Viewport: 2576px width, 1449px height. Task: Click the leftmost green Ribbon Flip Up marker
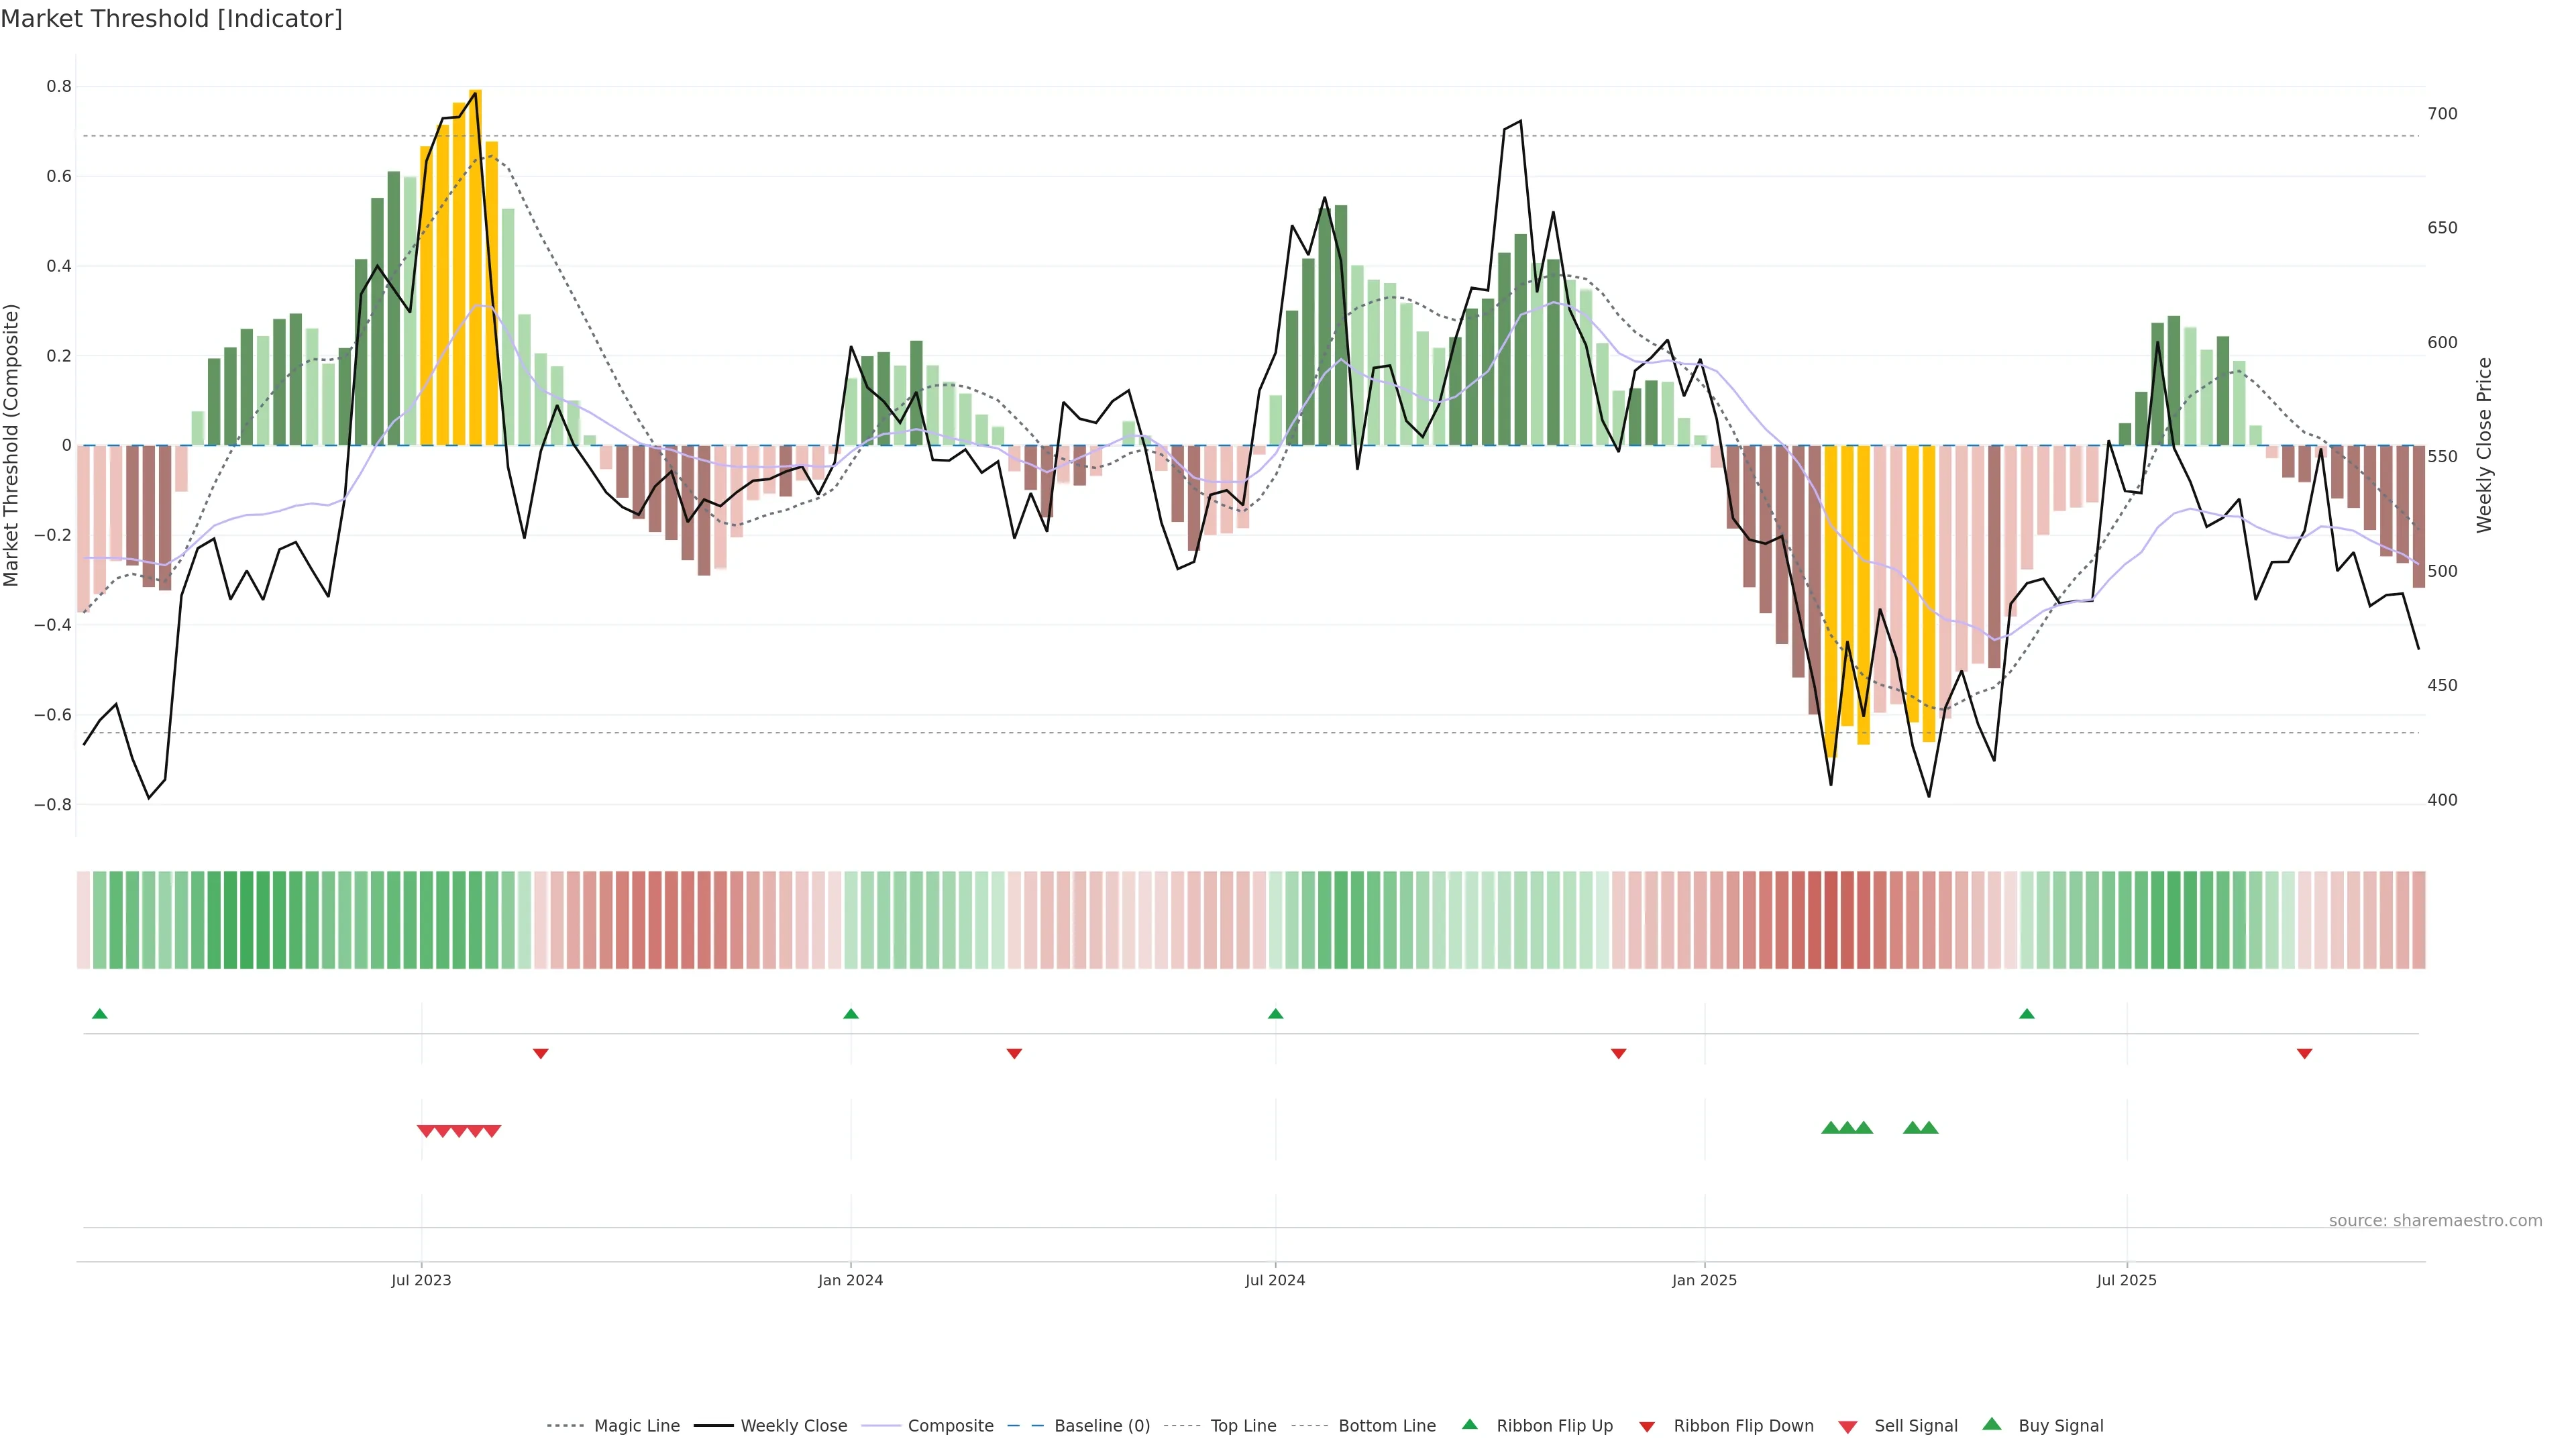click(99, 1014)
